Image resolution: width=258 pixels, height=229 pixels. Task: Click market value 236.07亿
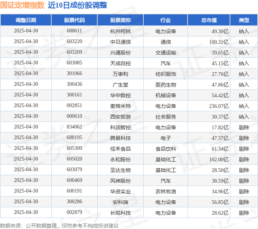pos(219,106)
